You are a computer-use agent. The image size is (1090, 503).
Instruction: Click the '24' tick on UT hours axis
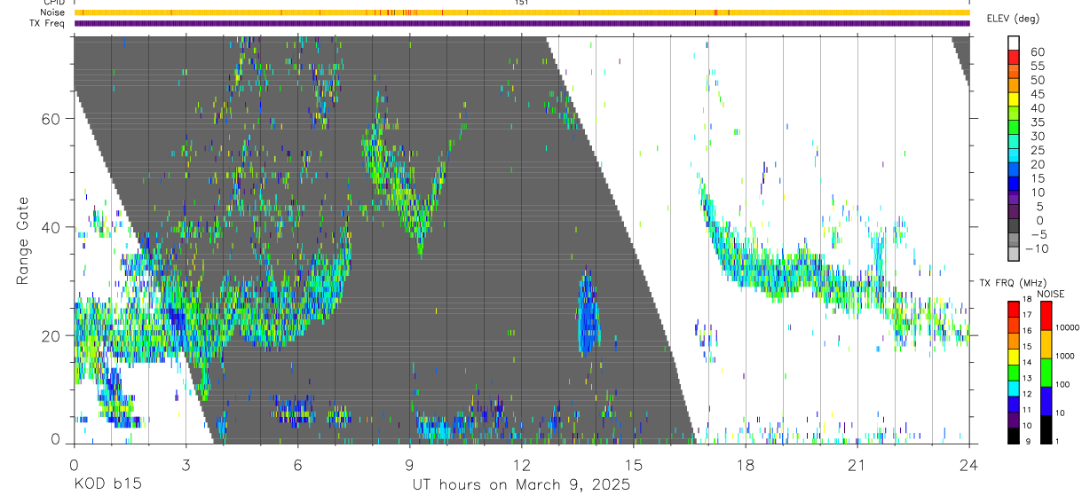tap(969, 464)
